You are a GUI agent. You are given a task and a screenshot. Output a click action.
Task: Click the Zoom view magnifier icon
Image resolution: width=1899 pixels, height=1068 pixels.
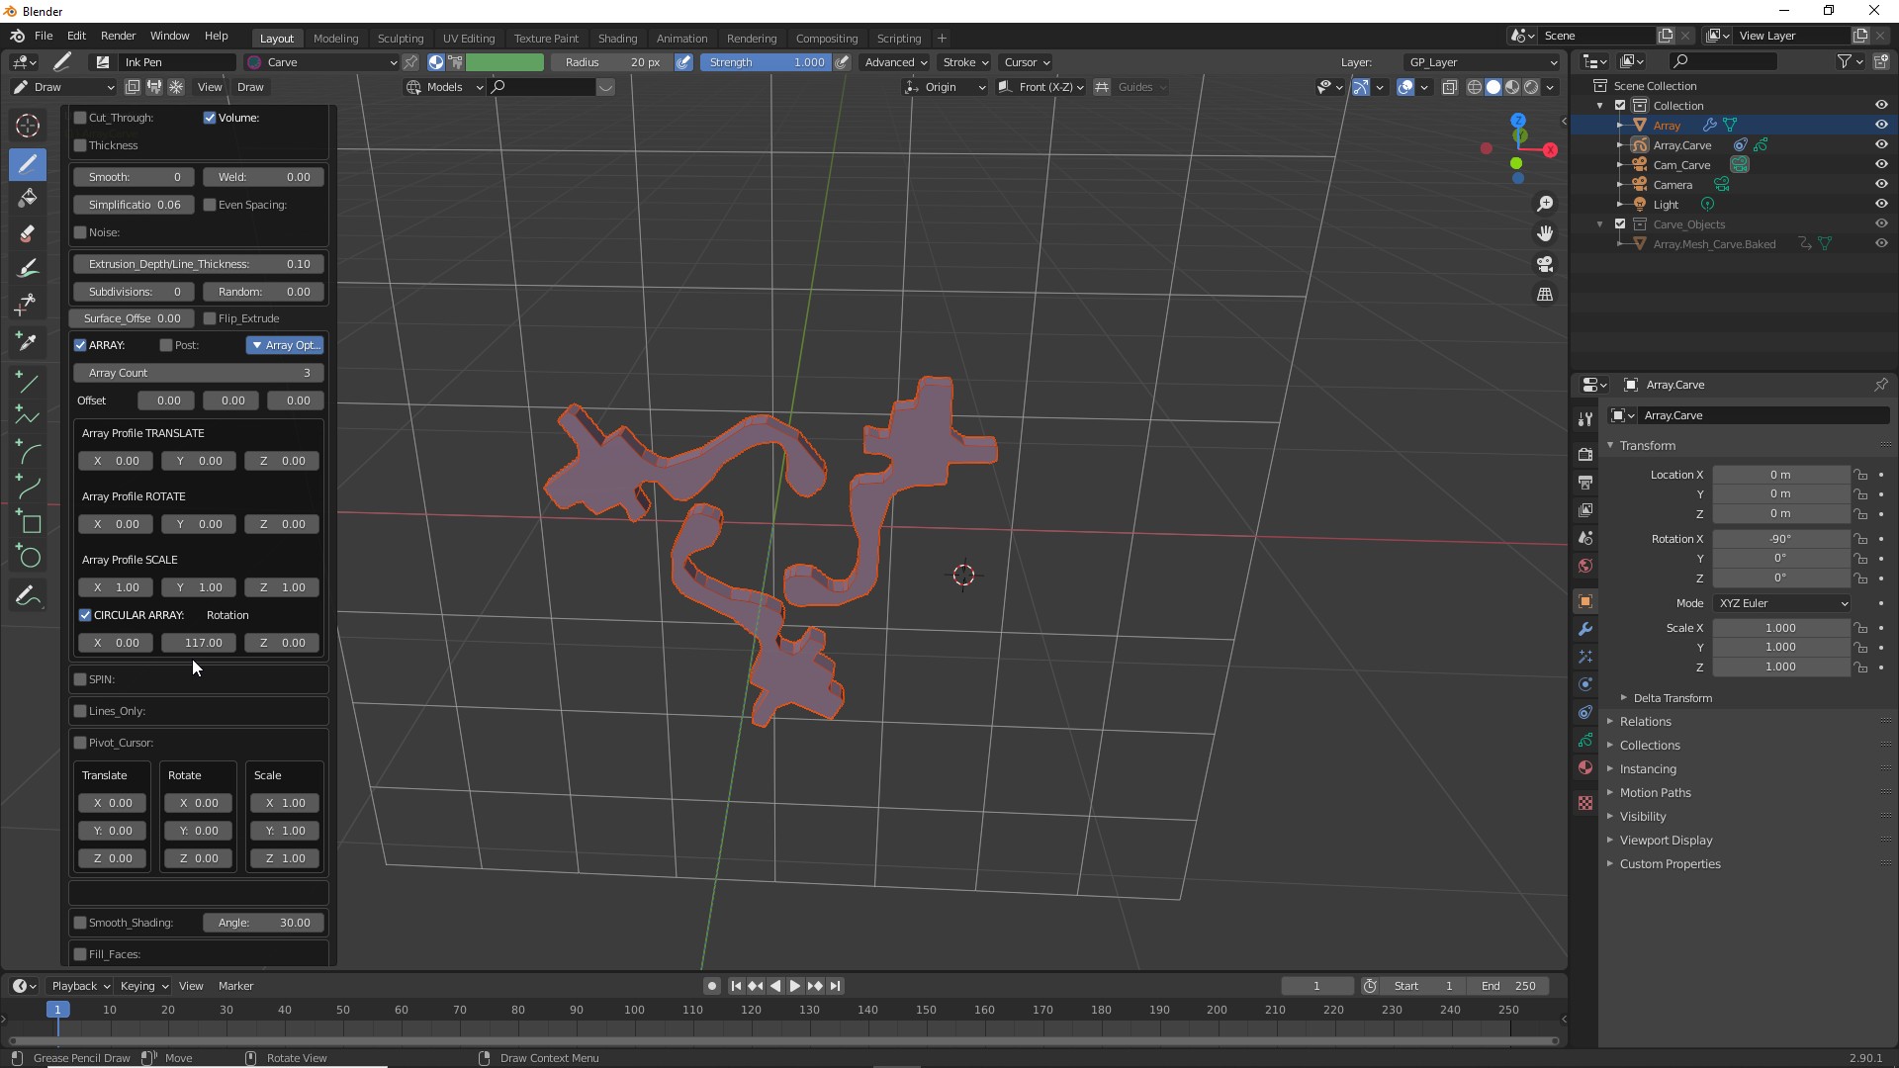(x=1545, y=204)
